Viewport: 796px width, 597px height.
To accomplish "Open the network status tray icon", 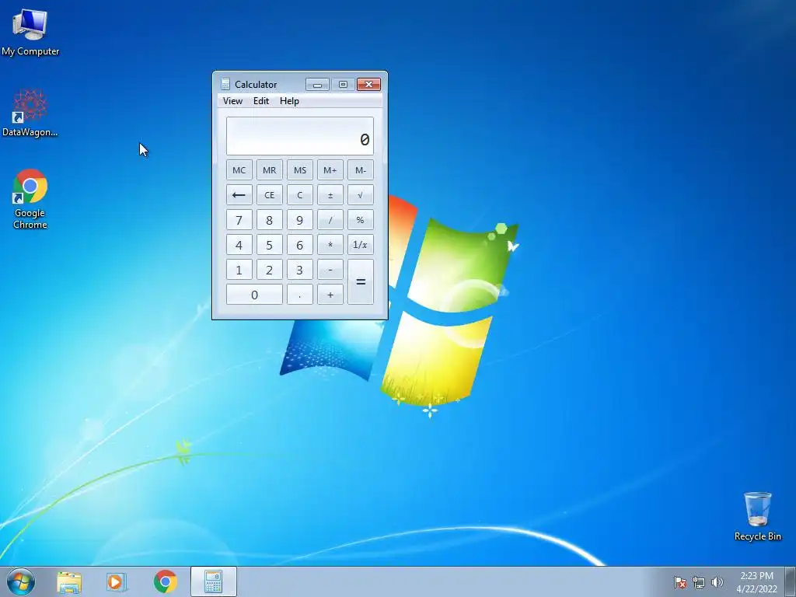I will tap(699, 582).
